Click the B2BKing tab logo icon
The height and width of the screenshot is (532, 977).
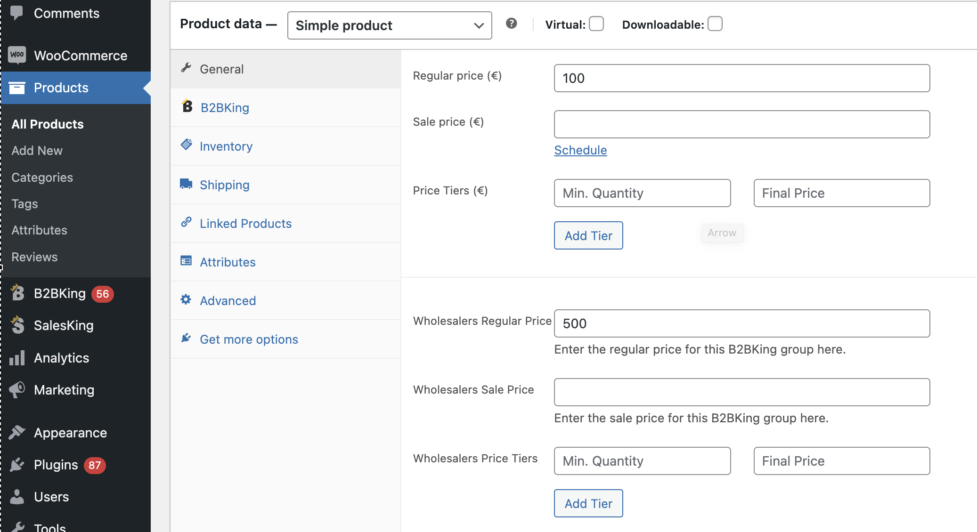pyautogui.click(x=187, y=106)
